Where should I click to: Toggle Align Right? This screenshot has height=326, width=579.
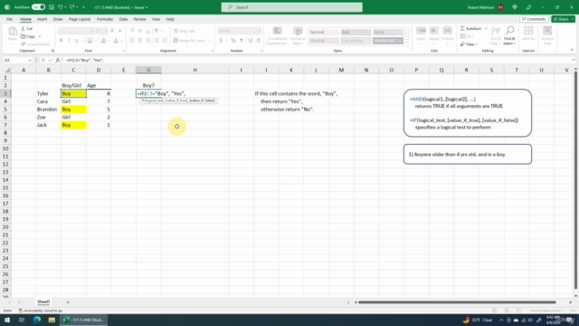pos(147,41)
